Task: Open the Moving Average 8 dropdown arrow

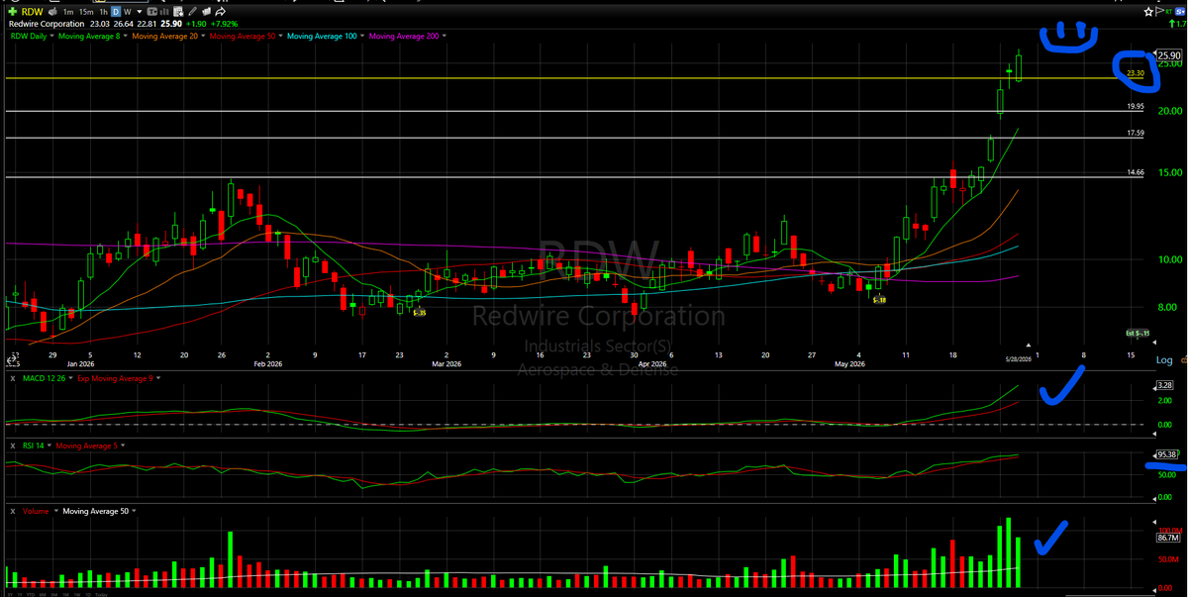Action: pos(126,37)
